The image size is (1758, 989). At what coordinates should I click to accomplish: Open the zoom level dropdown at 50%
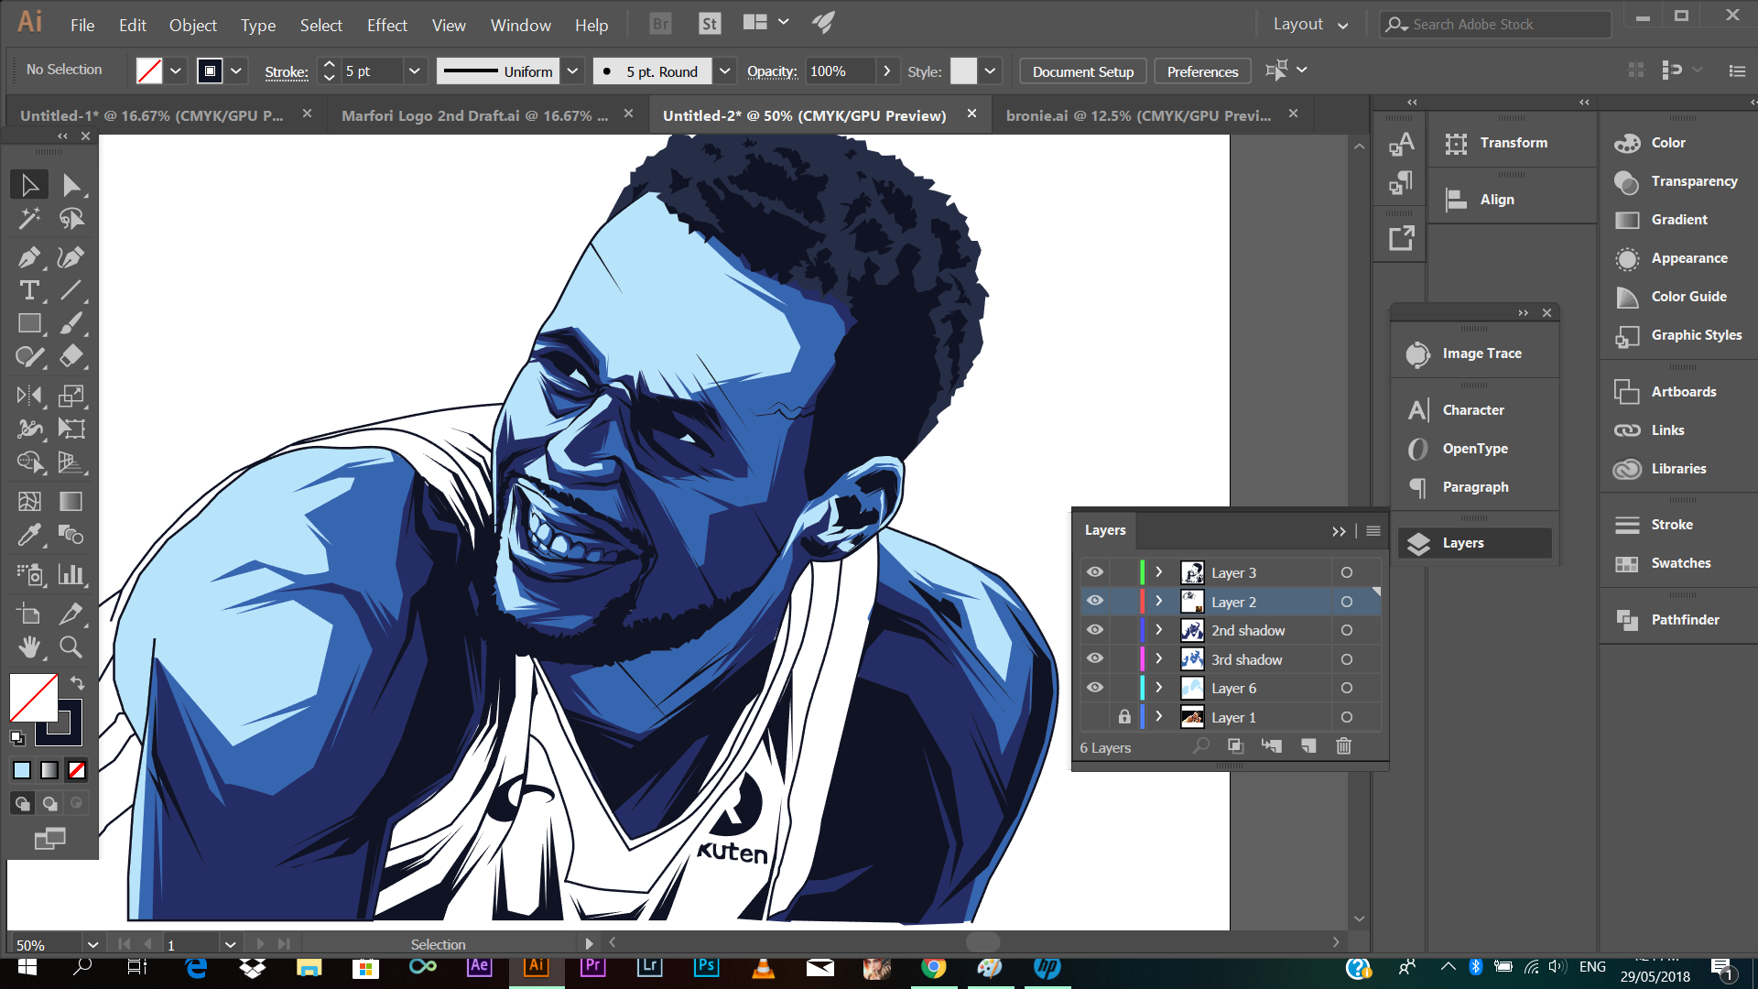(x=92, y=944)
